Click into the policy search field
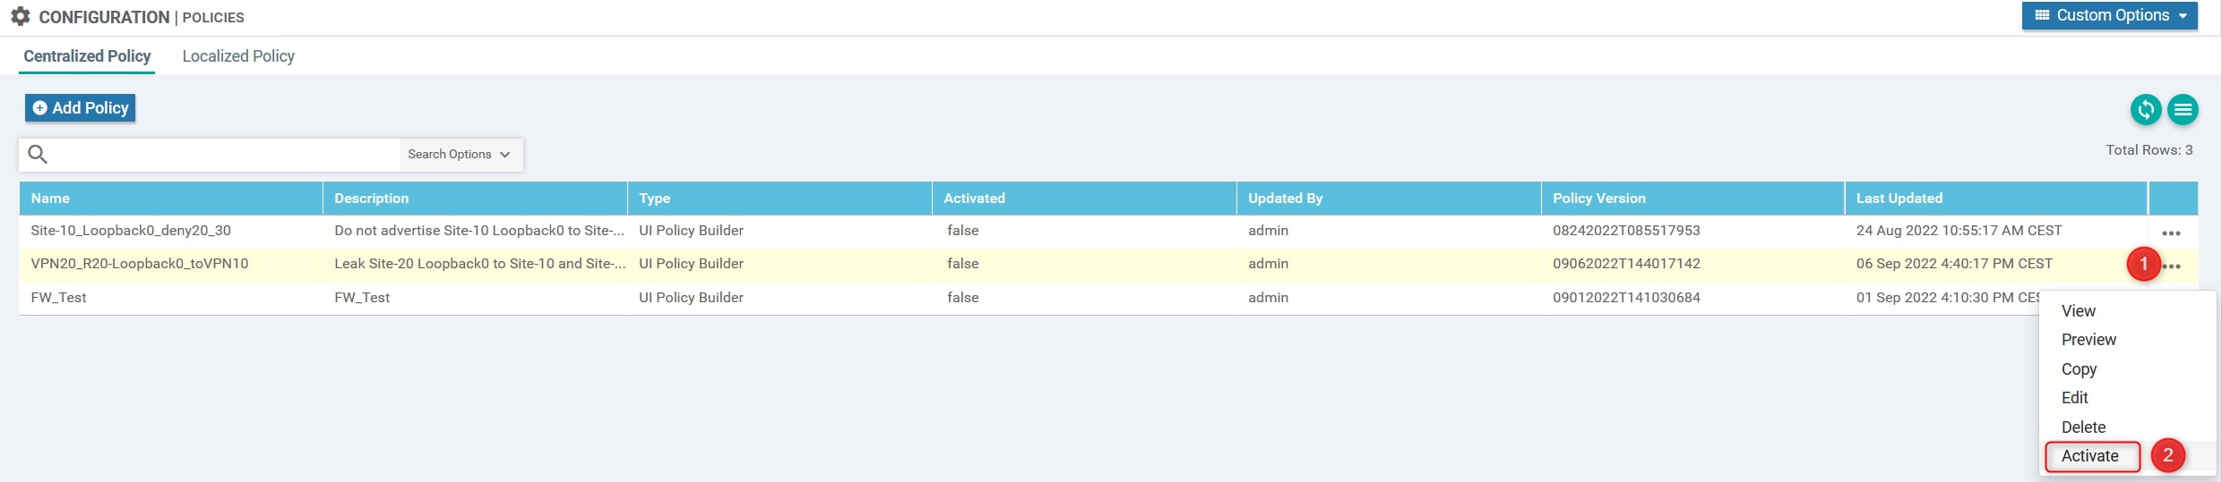 [x=224, y=154]
